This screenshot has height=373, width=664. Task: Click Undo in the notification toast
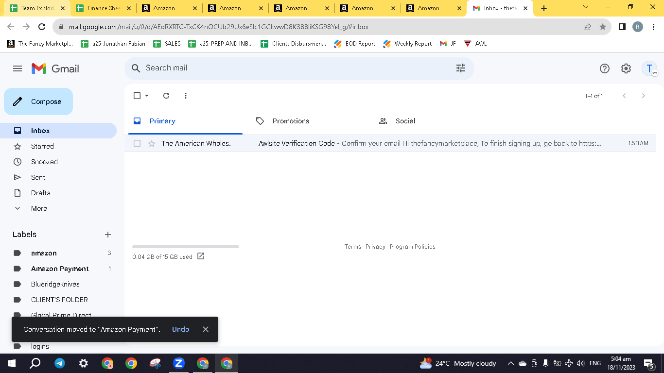pyautogui.click(x=180, y=329)
